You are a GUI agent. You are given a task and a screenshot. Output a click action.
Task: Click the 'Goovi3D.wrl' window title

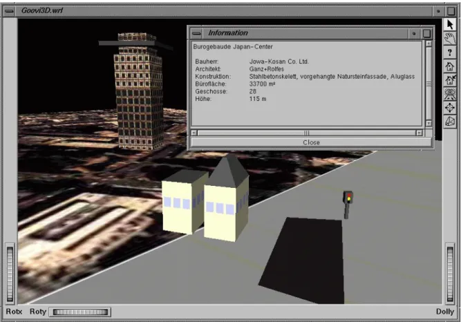tap(42, 11)
